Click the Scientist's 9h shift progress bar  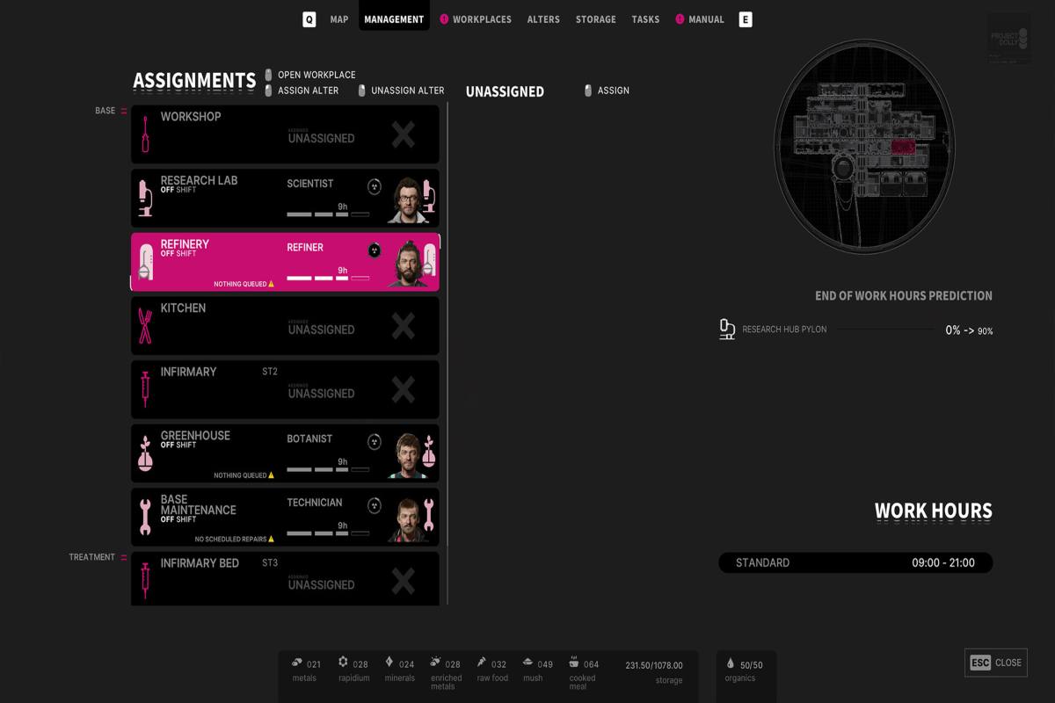pyautogui.click(x=327, y=214)
